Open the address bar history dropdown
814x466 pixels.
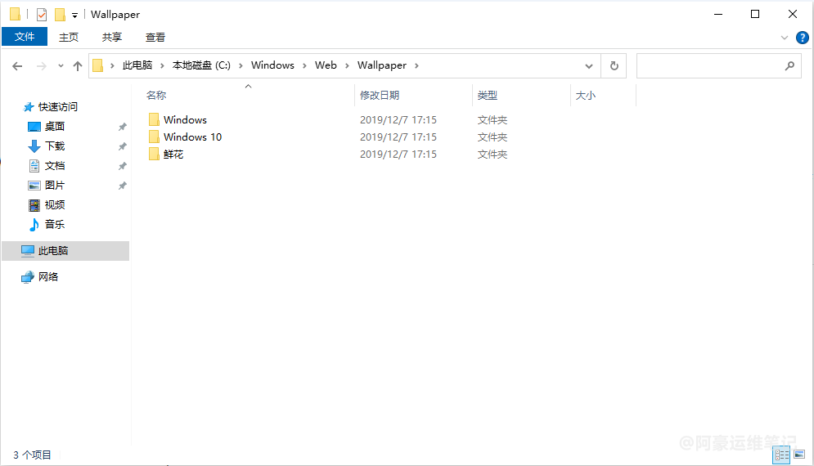(x=589, y=66)
